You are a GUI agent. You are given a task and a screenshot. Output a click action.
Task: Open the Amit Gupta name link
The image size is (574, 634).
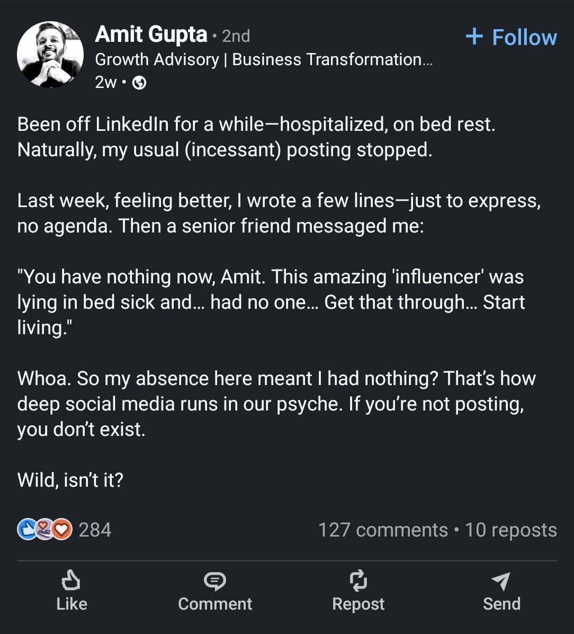point(151,34)
